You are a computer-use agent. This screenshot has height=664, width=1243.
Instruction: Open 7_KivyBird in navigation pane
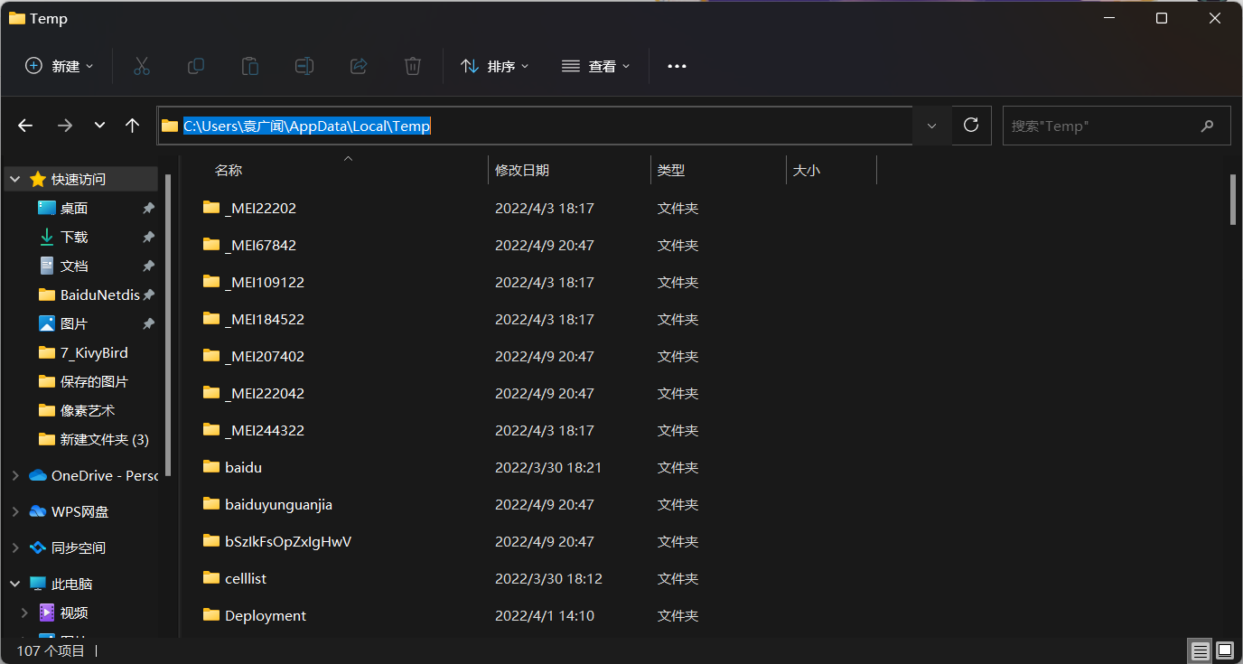(x=94, y=352)
